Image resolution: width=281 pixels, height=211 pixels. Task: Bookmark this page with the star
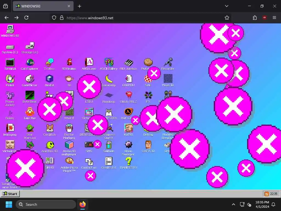227,18
